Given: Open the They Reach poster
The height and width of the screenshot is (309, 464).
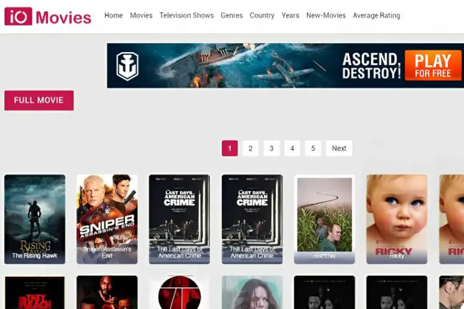Looking at the screenshot, I should click(x=35, y=292).
